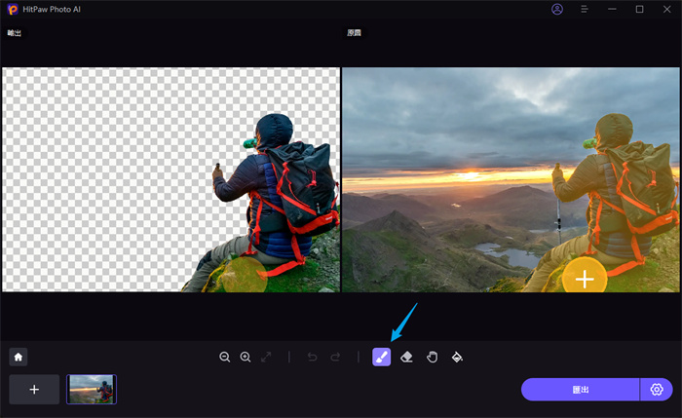Zoom in using the plus magnifier
Image resolution: width=682 pixels, height=418 pixels.
(x=246, y=358)
